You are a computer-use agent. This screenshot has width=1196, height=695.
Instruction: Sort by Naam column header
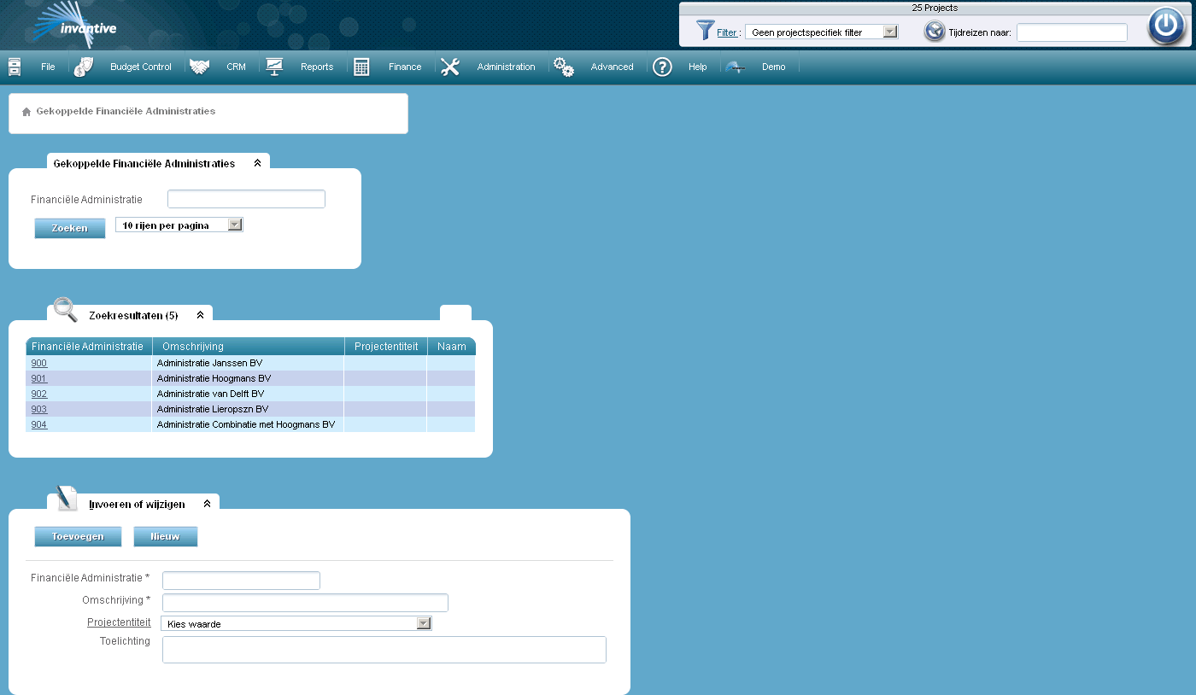[x=452, y=346]
